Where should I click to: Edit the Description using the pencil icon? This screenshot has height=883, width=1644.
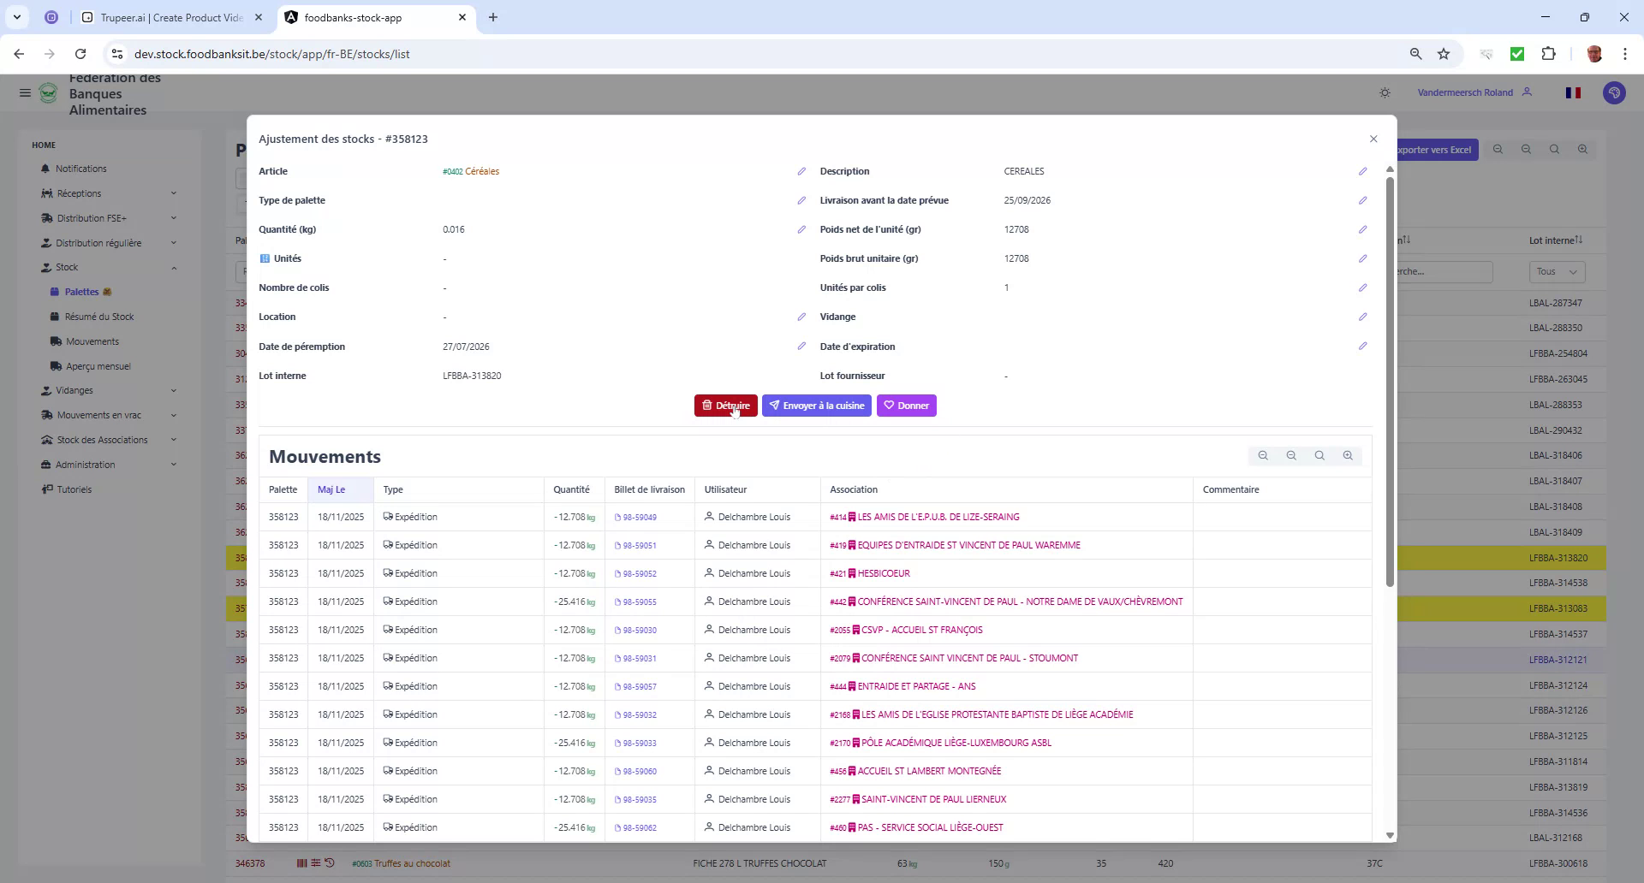pos(1362,171)
